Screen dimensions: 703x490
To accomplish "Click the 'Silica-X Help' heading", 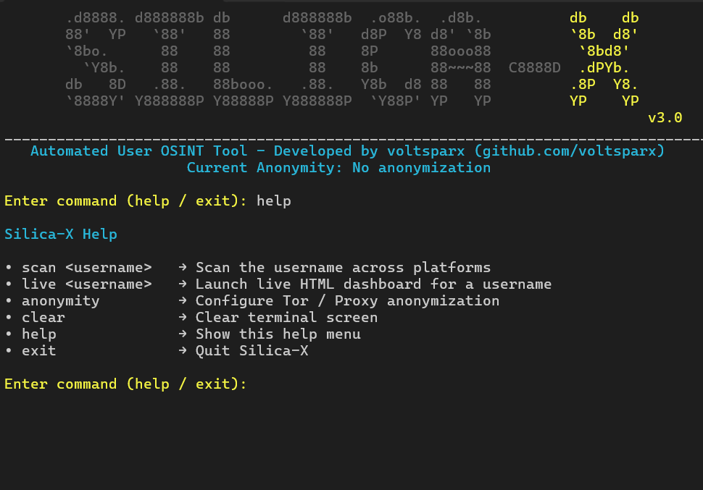I will tap(61, 235).
